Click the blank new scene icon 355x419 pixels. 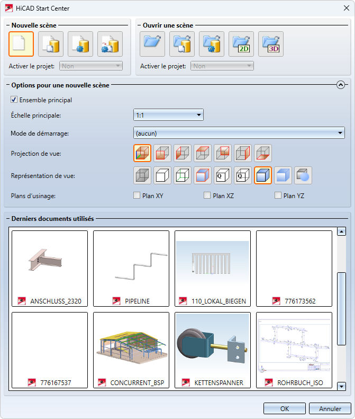[x=21, y=44]
